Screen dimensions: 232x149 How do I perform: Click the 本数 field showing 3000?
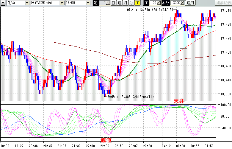click(176, 3)
